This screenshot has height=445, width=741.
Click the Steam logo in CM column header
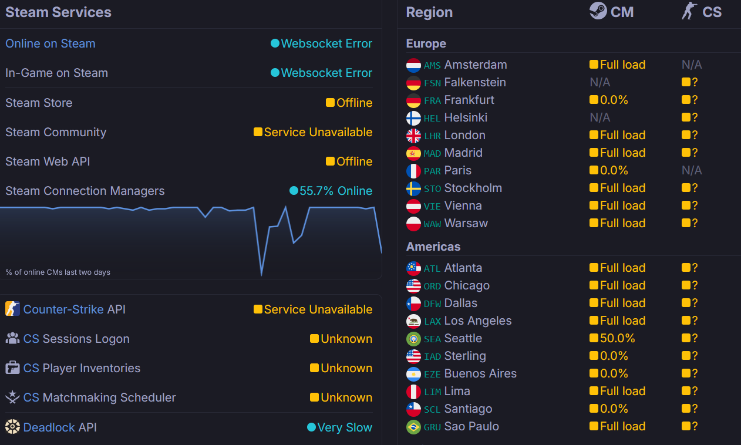coord(598,11)
